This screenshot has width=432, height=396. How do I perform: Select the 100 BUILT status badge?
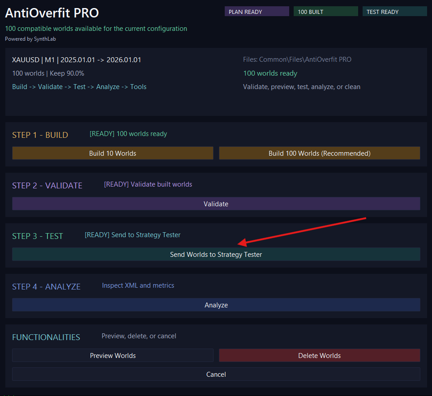(325, 12)
